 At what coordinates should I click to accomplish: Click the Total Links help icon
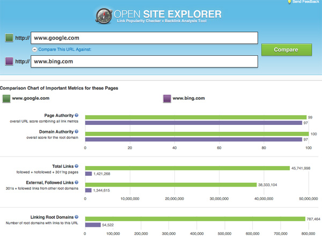click(76, 166)
